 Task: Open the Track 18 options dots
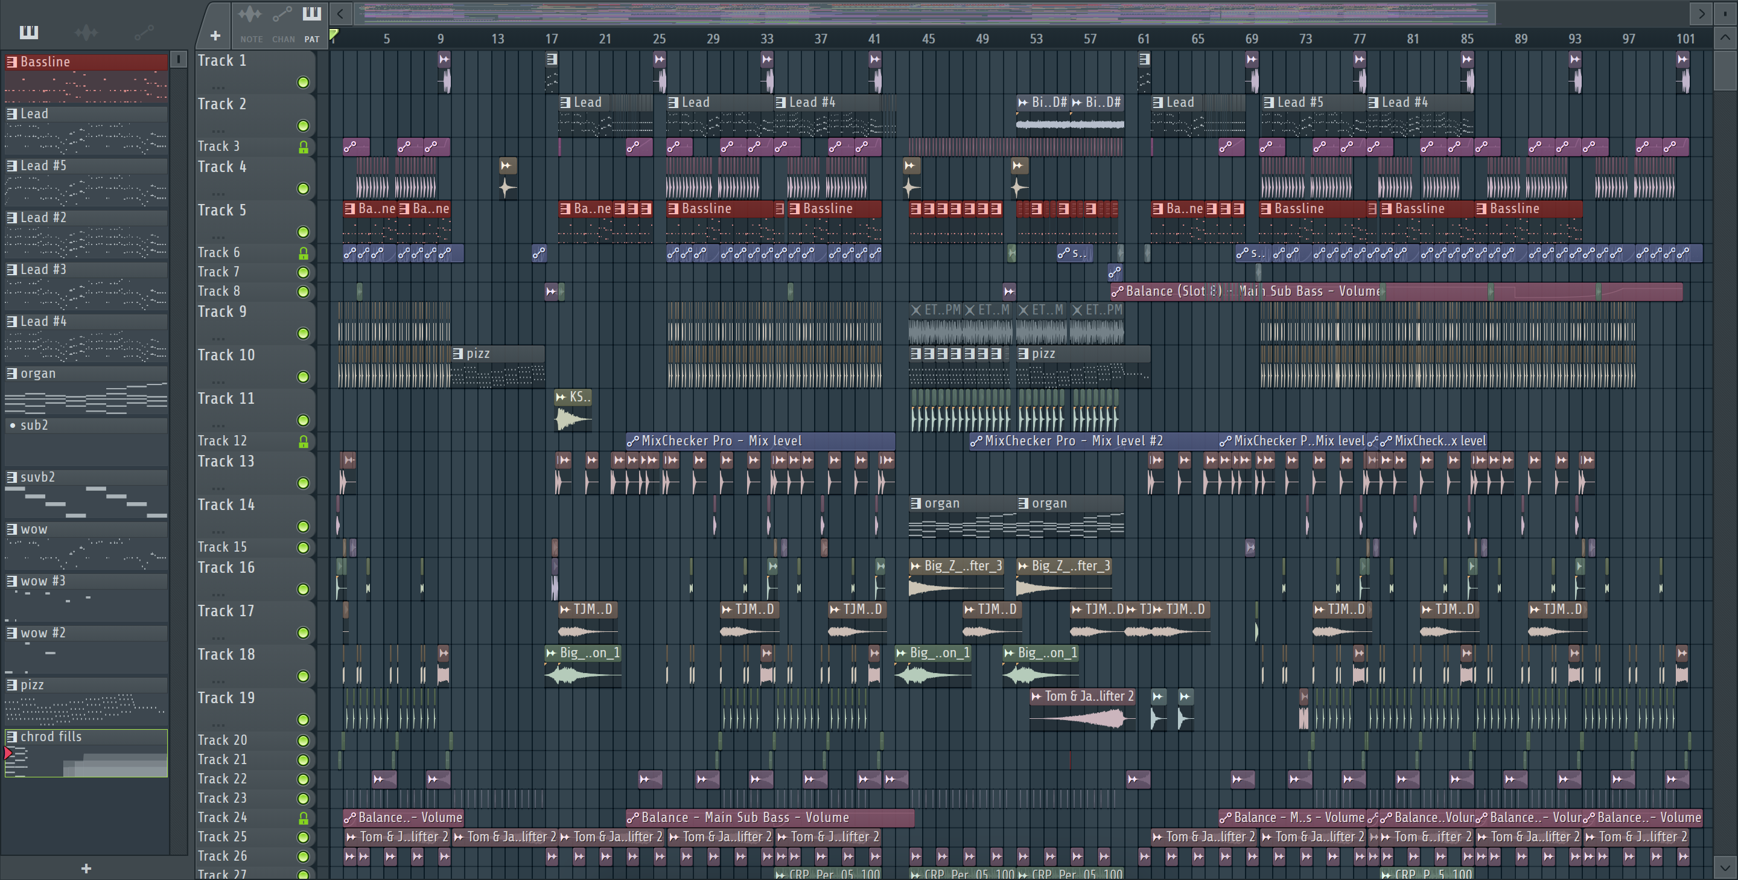[x=217, y=681]
